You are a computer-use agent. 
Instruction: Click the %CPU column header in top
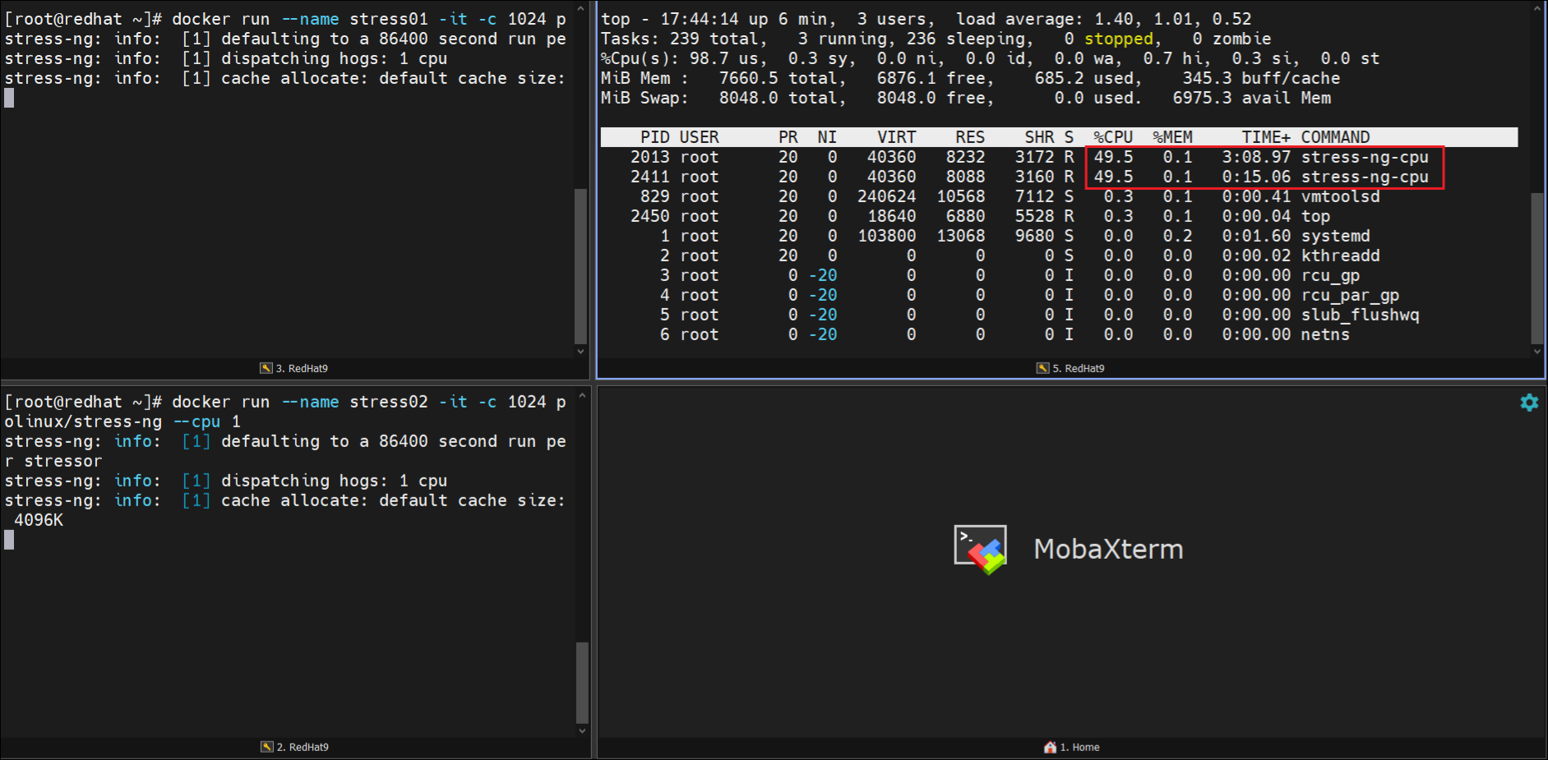tap(1112, 137)
